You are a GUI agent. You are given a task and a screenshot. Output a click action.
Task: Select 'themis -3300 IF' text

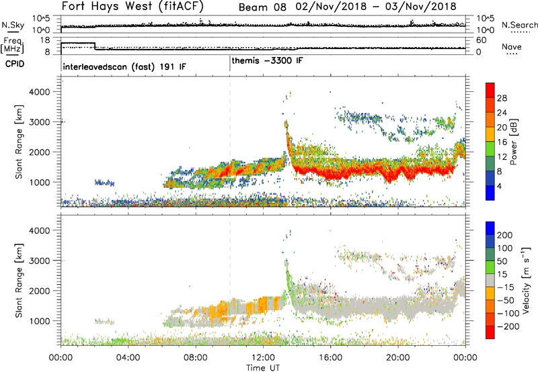[x=267, y=60]
